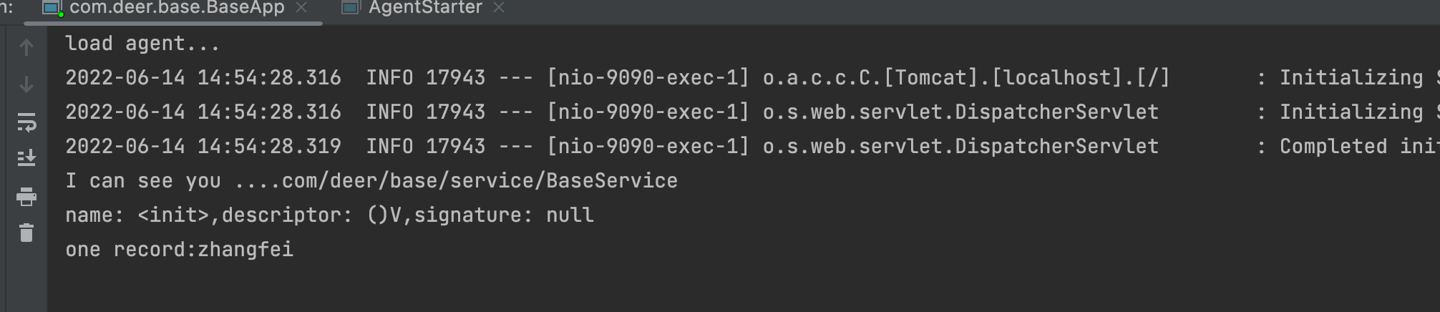
Task: Click the "I can see you" BaseService line
Action: 371,181
